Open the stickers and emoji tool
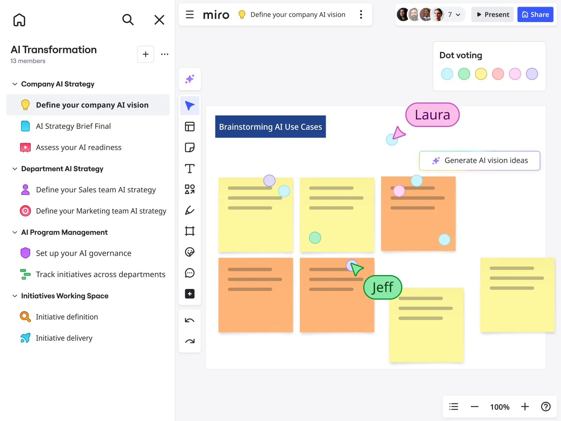The height and width of the screenshot is (421, 561). [x=190, y=252]
